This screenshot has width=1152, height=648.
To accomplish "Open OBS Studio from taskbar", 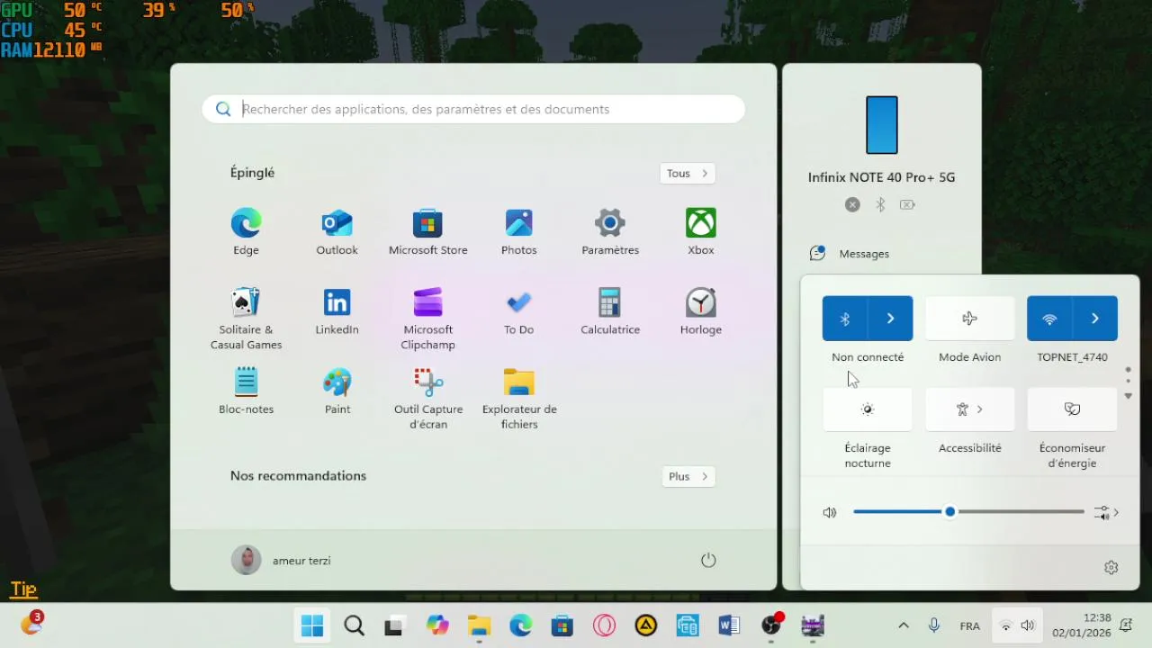I will (771, 625).
